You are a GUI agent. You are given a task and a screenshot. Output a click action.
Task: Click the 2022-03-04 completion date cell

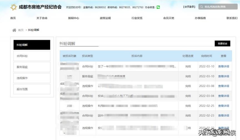click(207, 96)
